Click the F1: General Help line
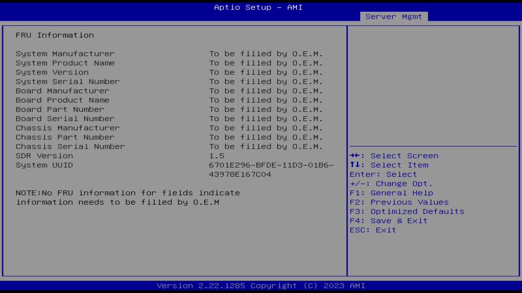This screenshot has height=293, width=522. (391, 193)
